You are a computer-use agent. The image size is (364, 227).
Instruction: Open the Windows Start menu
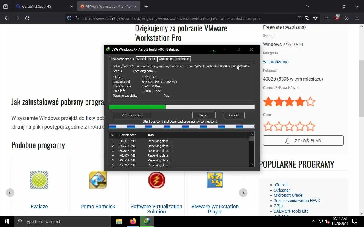[7, 221]
